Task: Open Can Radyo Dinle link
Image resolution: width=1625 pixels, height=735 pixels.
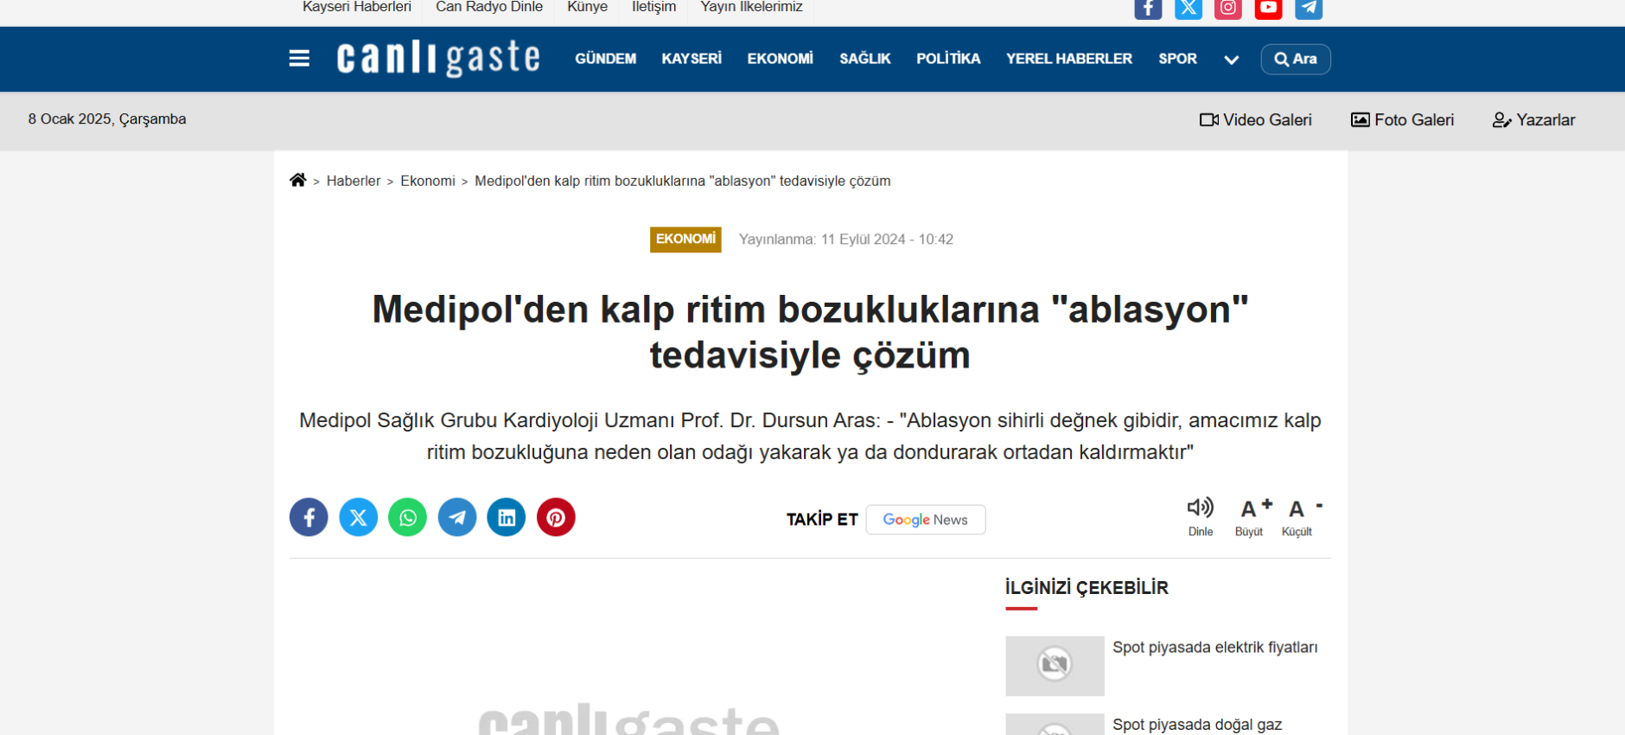Action: 489,7
